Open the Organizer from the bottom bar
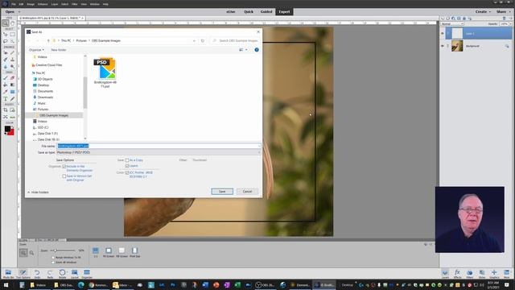Image resolution: width=515 pixels, height=290 pixels. coord(87,274)
